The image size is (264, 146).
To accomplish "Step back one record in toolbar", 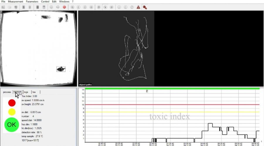I will (x=78, y=7).
